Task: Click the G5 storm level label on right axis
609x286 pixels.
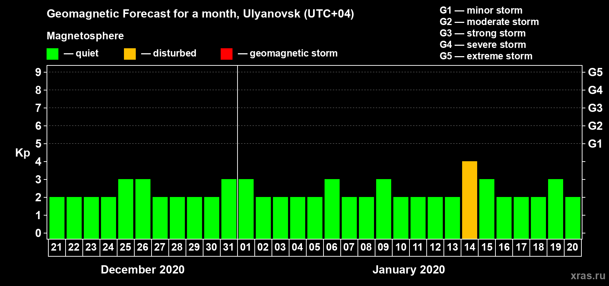Action: click(595, 72)
